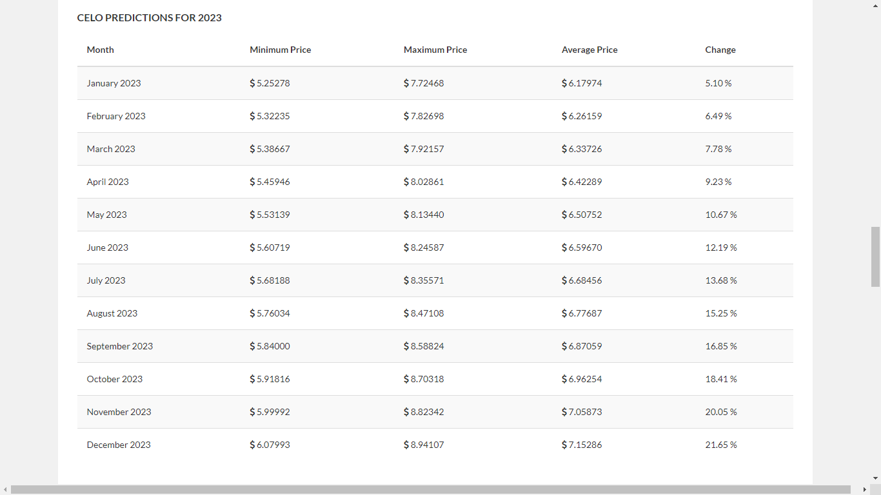
Task: Click average price $6.17974
Action: pyautogui.click(x=582, y=83)
